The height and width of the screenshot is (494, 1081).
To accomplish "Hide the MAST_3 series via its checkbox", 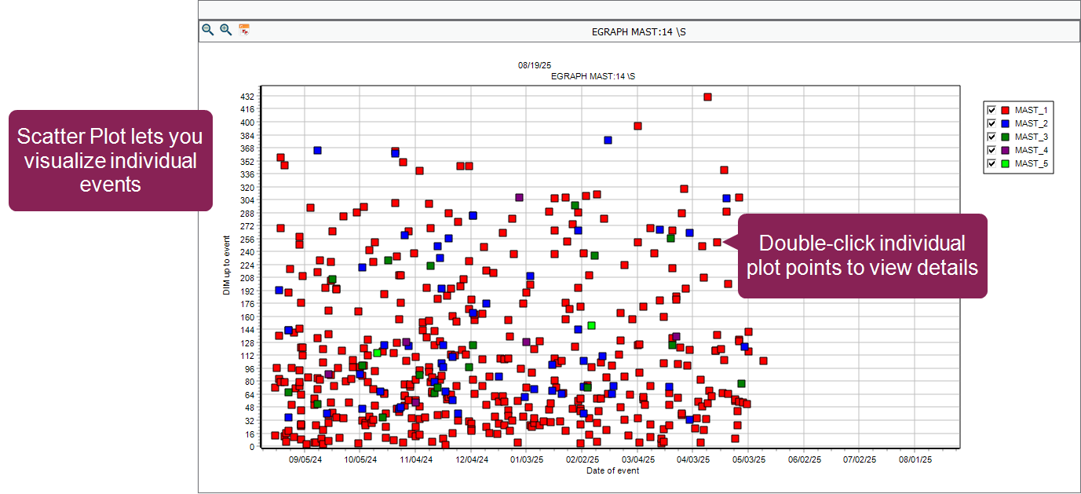I will pos(992,137).
